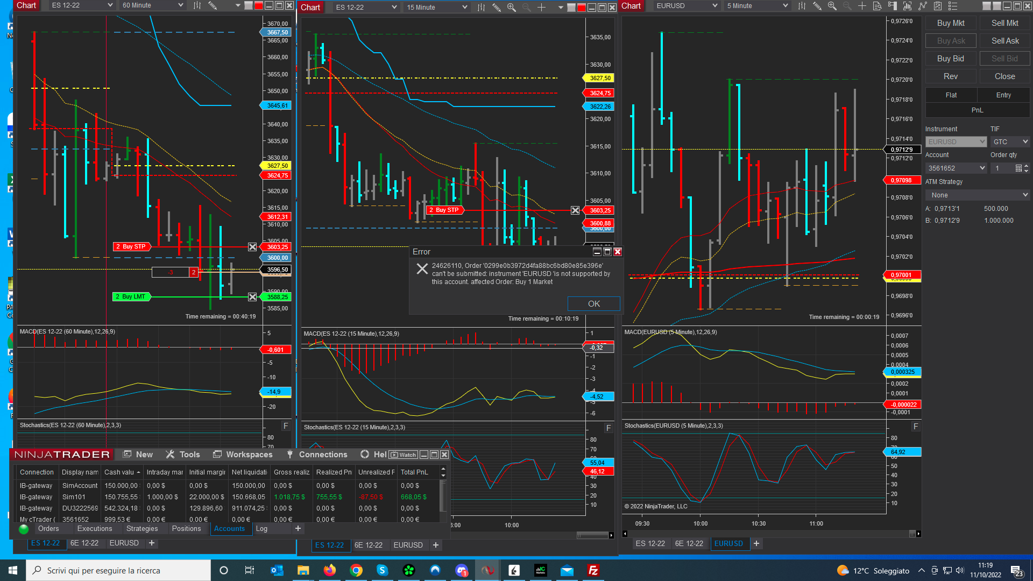Switch to Executions tab in Control Center
Image resolution: width=1033 pixels, height=581 pixels.
coord(95,529)
